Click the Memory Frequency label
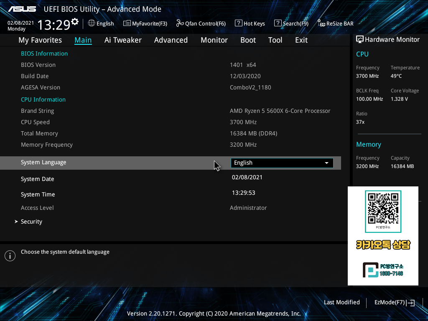 point(47,145)
